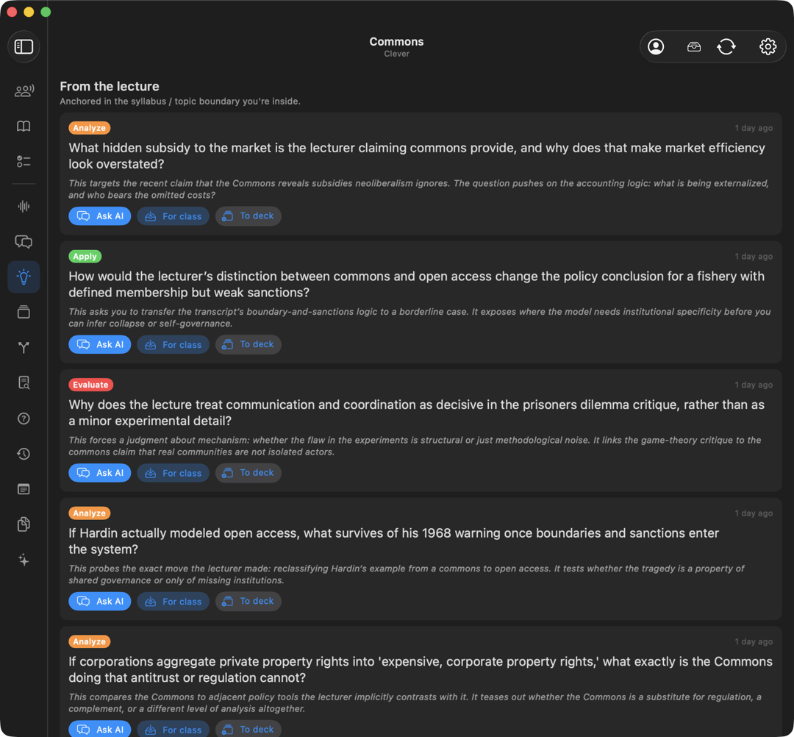Open the open book sidebar icon
Image resolution: width=794 pixels, height=737 pixels.
(x=24, y=126)
